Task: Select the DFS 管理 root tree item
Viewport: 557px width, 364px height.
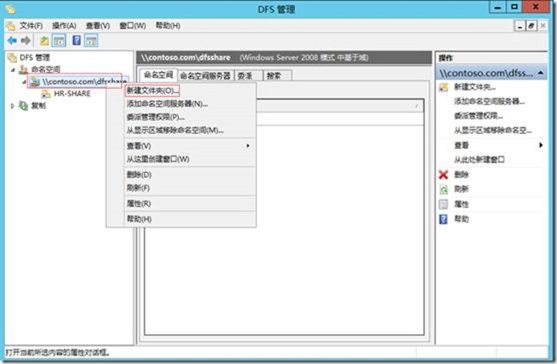Action: click(35, 58)
